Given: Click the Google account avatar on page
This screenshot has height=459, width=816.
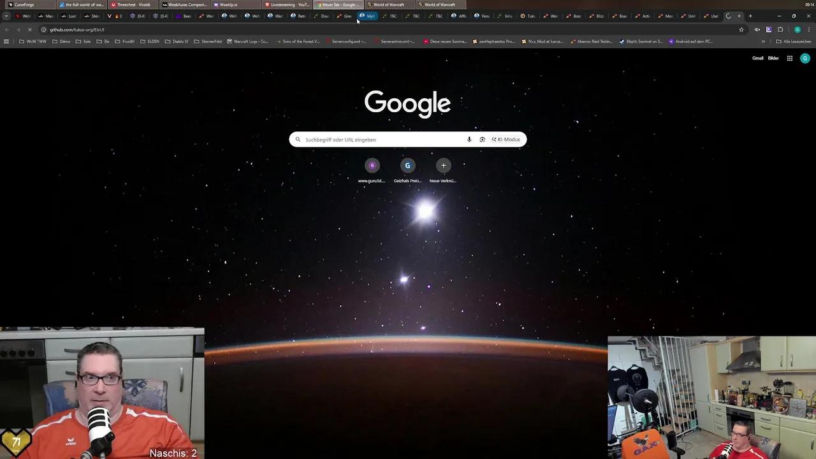Looking at the screenshot, I should (x=805, y=58).
